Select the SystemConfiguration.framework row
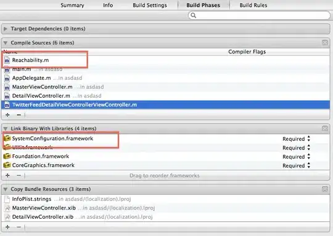The width and height of the screenshot is (333, 236). [x=166, y=139]
